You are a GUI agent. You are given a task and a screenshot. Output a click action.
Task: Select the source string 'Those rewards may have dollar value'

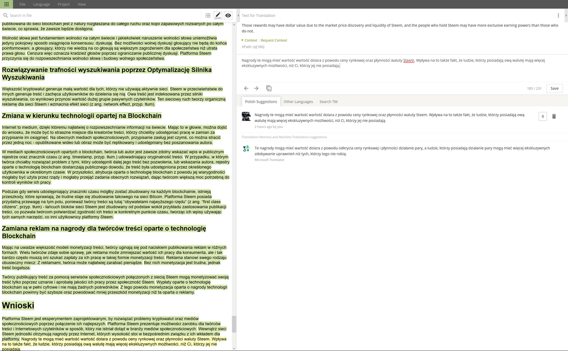[400, 28]
